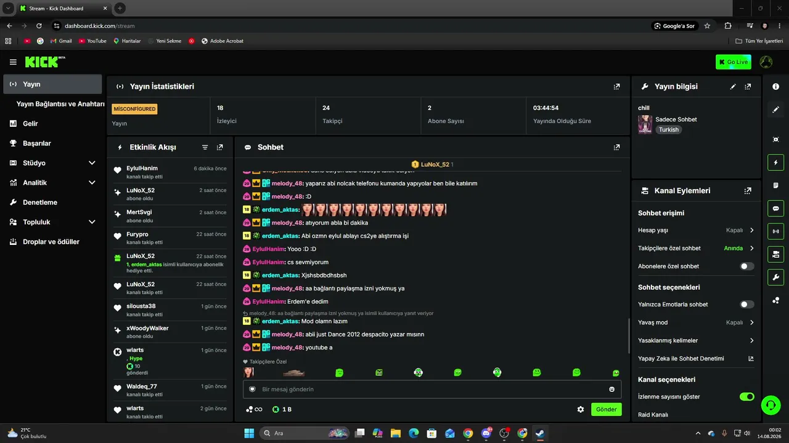Viewport: 789px width, 443px height.
Task: Pop out the Kanal Eylemleri panel
Action: coord(748,191)
